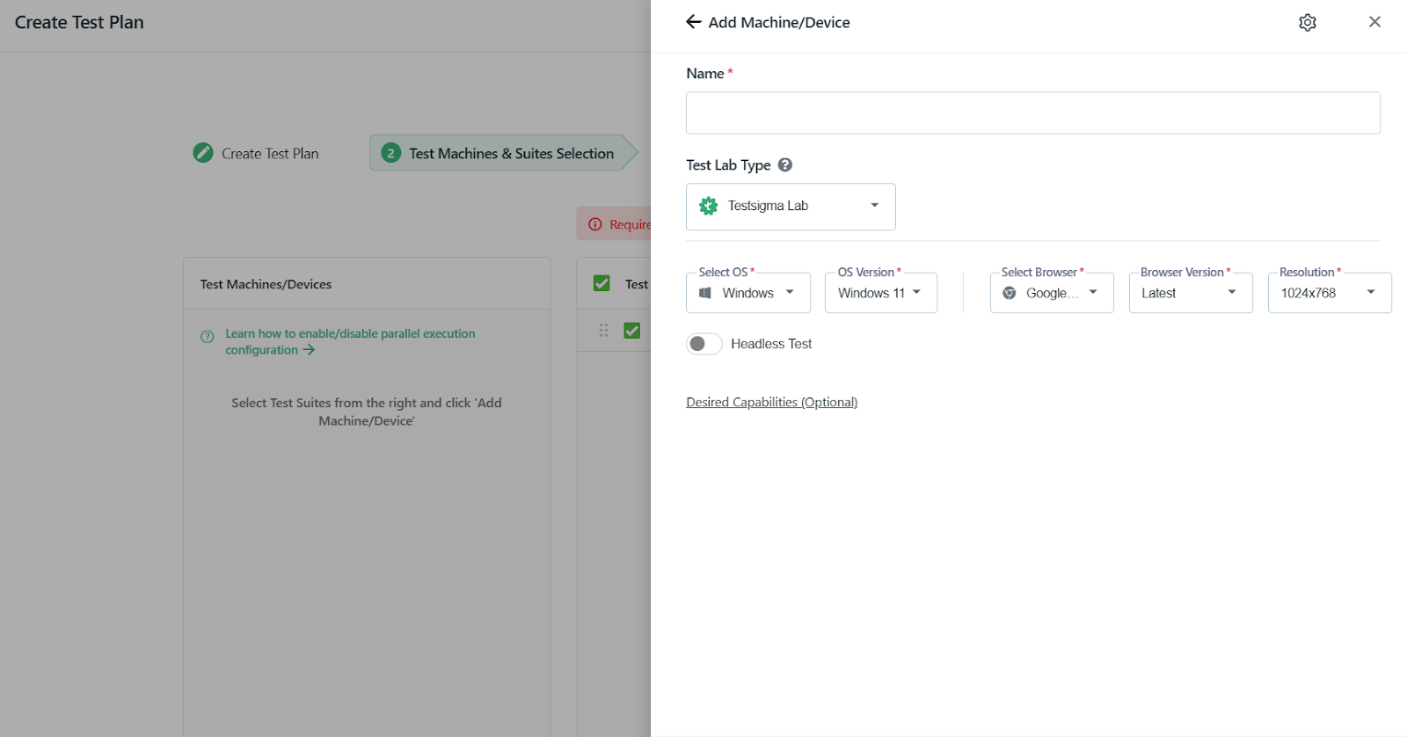
Task: Click the Test Machines/Devices heading
Action: tap(266, 284)
